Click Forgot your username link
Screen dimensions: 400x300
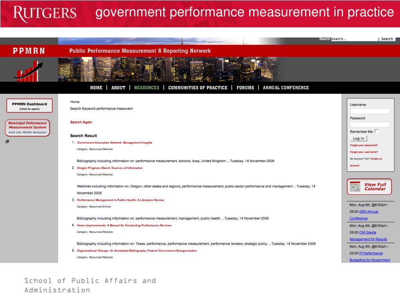[364, 152]
